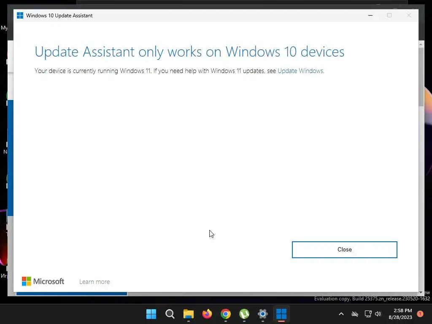Image resolution: width=432 pixels, height=324 pixels.
Task: Click the cloud sync tray icon
Action: click(x=355, y=314)
